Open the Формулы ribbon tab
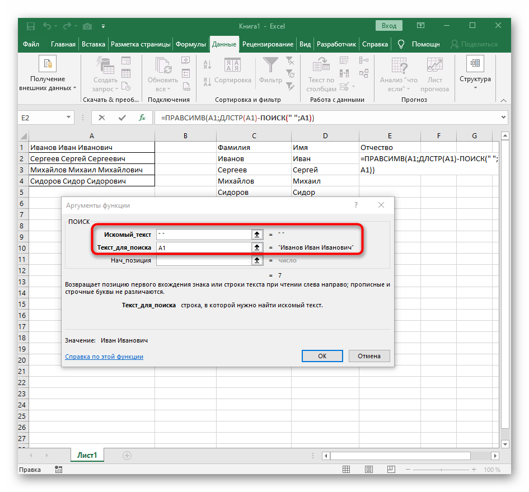The height and width of the screenshot is (492, 529). pos(191,44)
